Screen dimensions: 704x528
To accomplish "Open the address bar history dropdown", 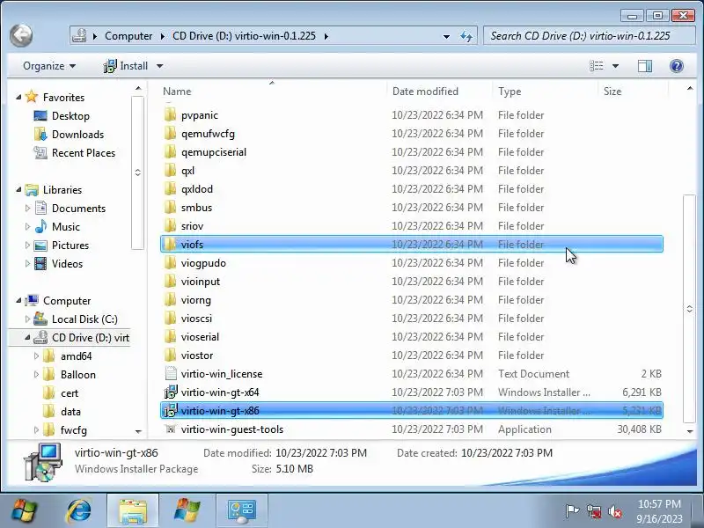I will coord(446,36).
